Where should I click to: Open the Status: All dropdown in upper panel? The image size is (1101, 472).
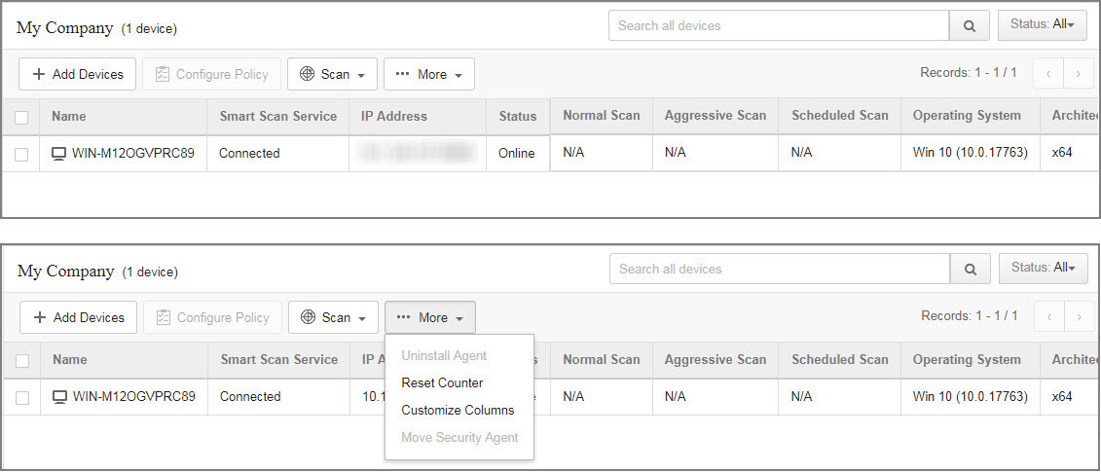pos(1042,25)
